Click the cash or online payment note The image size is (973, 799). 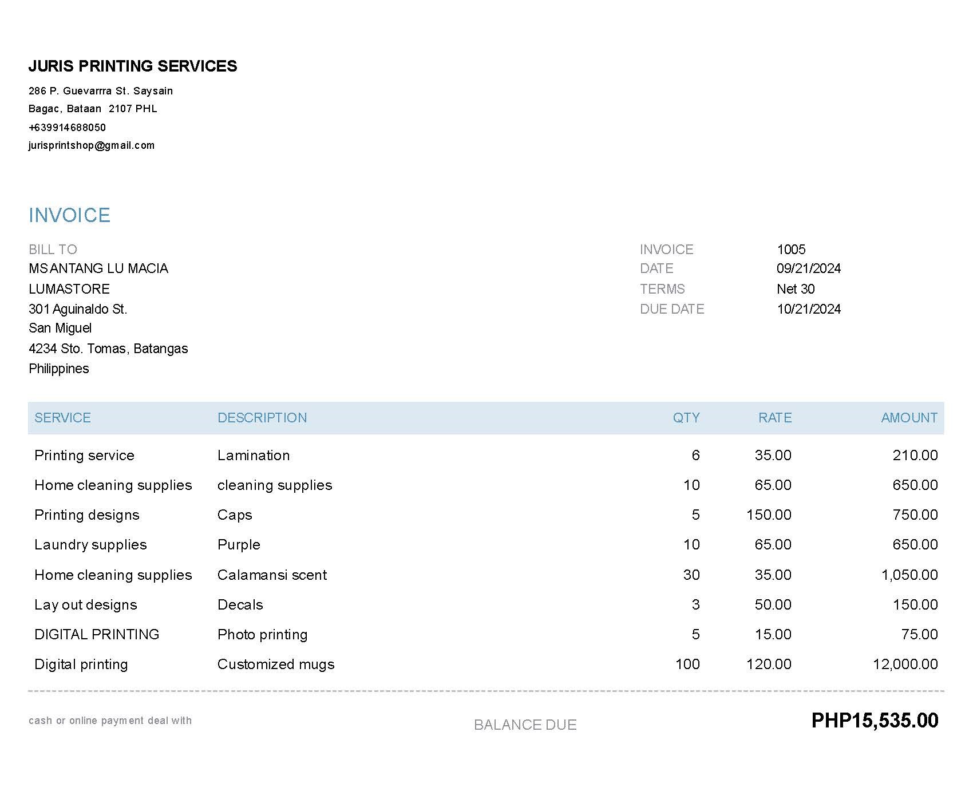click(110, 721)
